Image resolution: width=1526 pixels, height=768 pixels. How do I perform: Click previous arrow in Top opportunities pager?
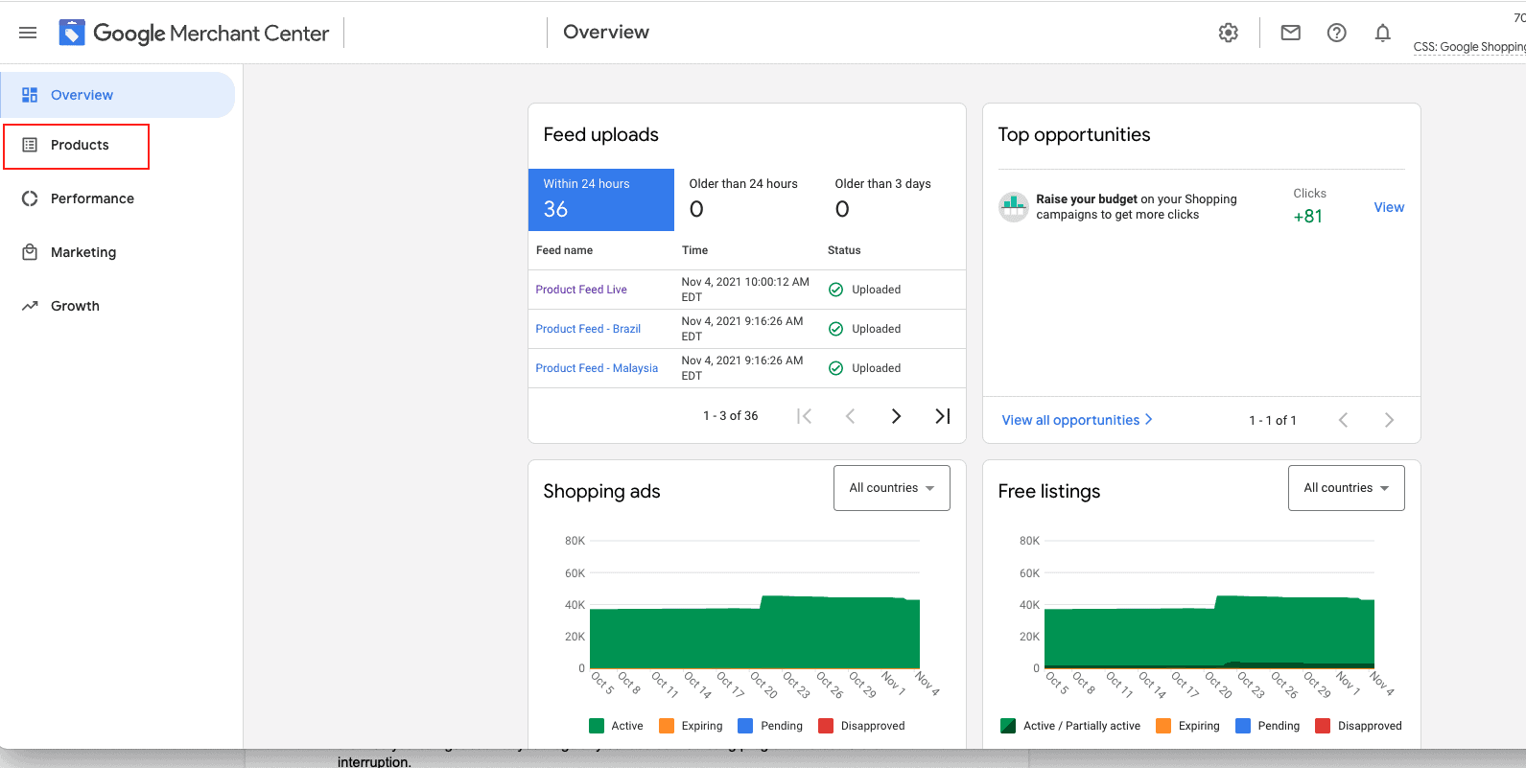[1343, 420]
